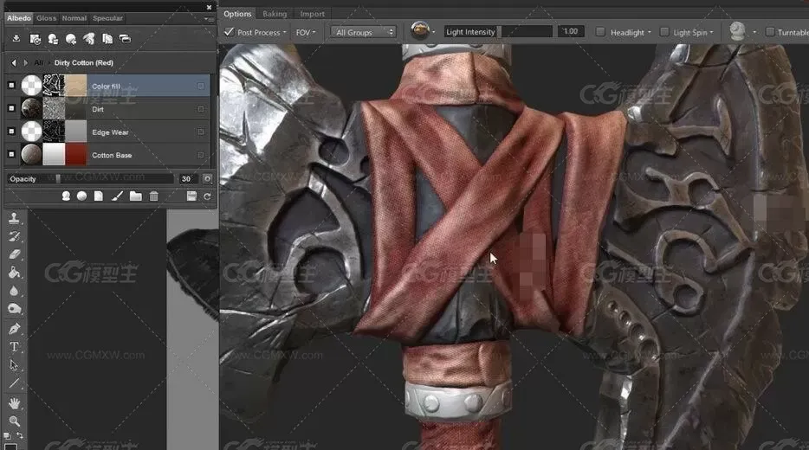Create a new layer with page icon
809x450 pixels.
(99, 196)
